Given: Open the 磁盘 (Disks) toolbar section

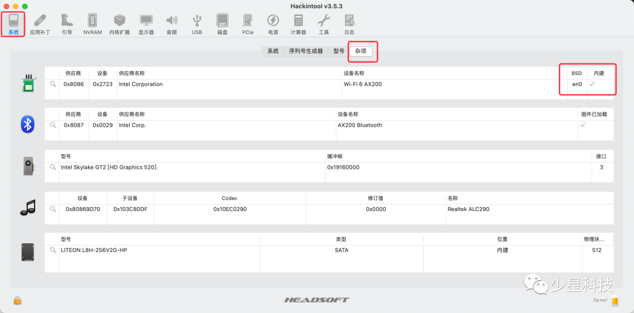Looking at the screenshot, I should 222,24.
